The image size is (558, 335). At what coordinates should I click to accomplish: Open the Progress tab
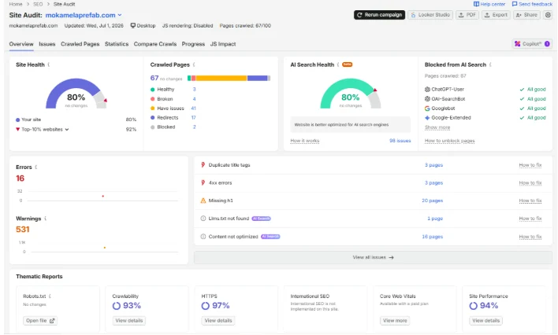pos(193,44)
